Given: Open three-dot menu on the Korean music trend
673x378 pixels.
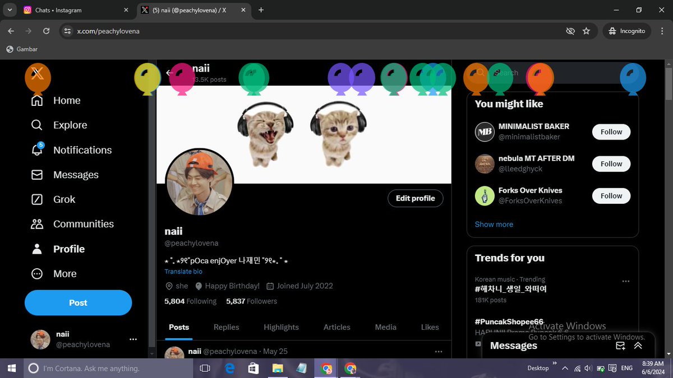Looking at the screenshot, I should pyautogui.click(x=626, y=281).
